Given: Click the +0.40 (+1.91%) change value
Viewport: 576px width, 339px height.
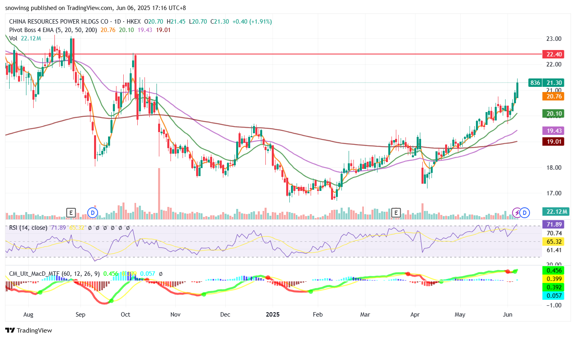Looking at the screenshot, I should (252, 22).
